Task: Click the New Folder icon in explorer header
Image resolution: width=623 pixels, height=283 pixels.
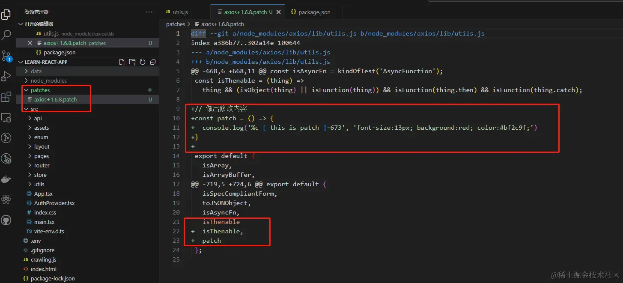Action: [132, 62]
